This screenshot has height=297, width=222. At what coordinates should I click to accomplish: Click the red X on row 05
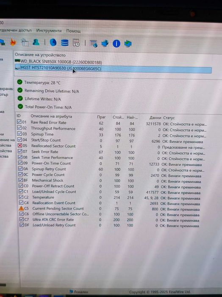tap(20, 146)
